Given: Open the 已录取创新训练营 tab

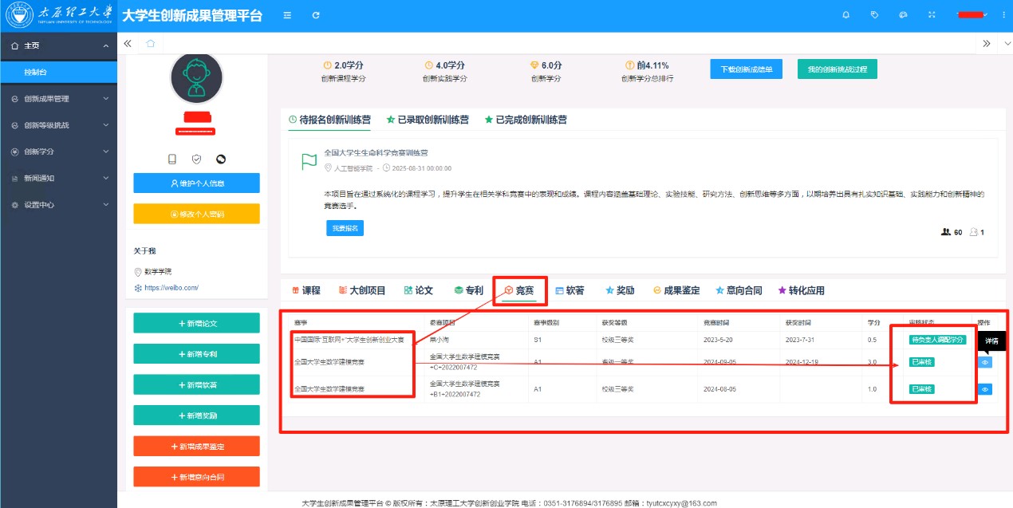Looking at the screenshot, I should (428, 120).
